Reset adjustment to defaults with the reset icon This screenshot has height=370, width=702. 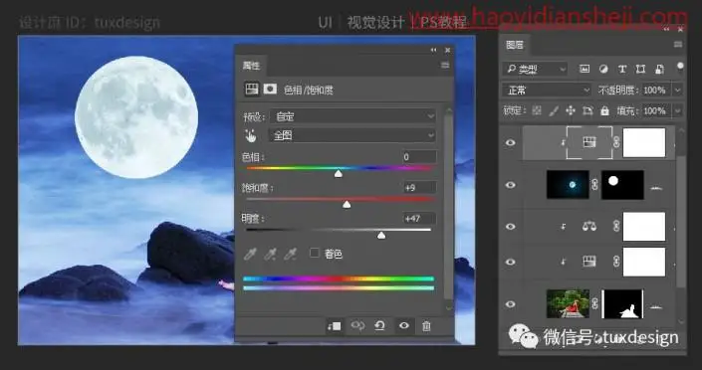point(380,325)
